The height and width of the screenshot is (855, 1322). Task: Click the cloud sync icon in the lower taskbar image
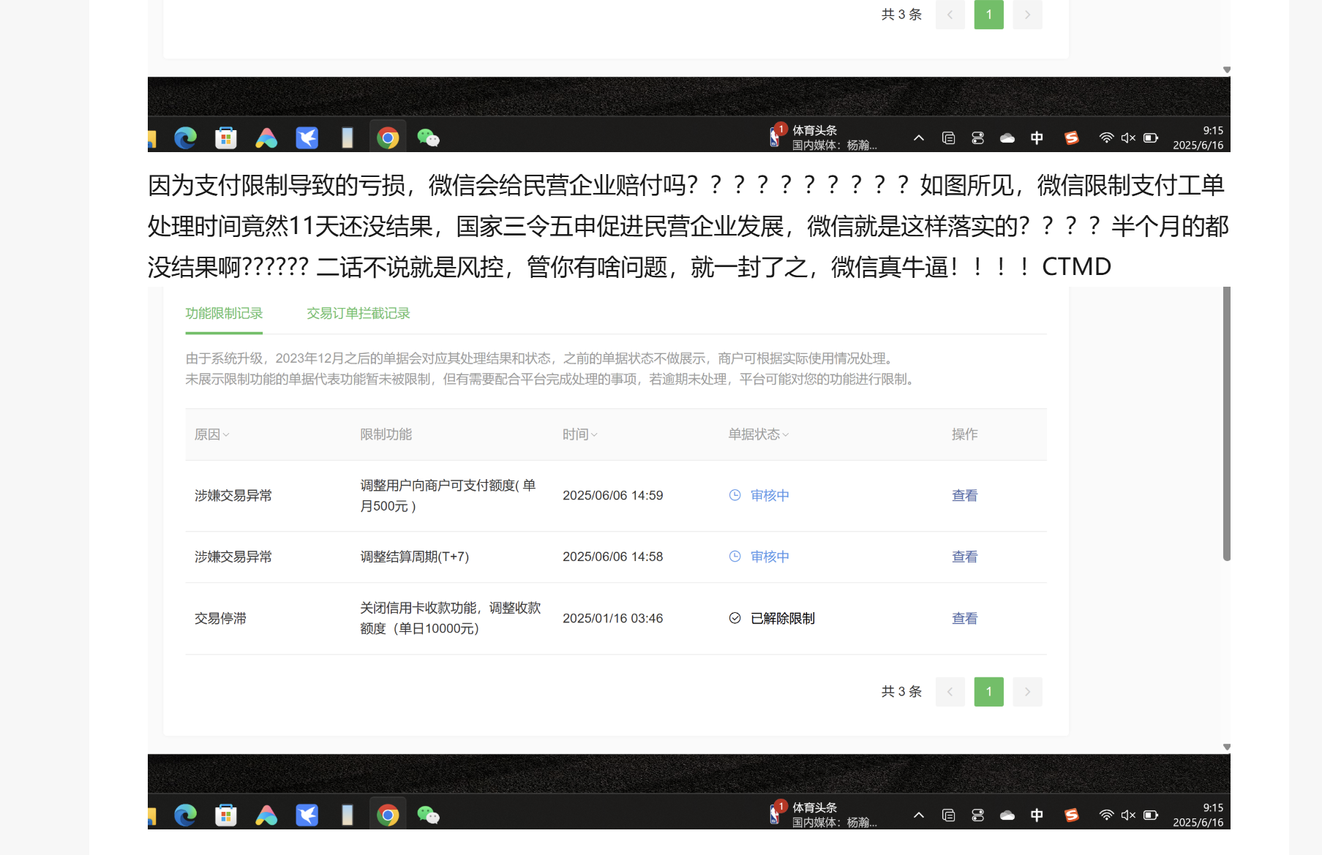click(1007, 815)
